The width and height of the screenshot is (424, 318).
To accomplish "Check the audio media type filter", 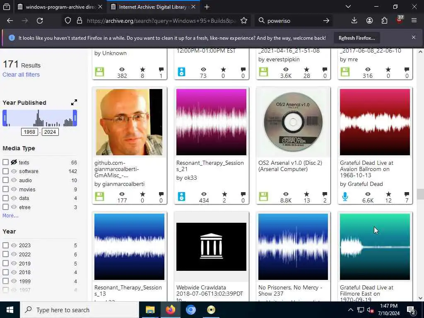I will 5,180.
